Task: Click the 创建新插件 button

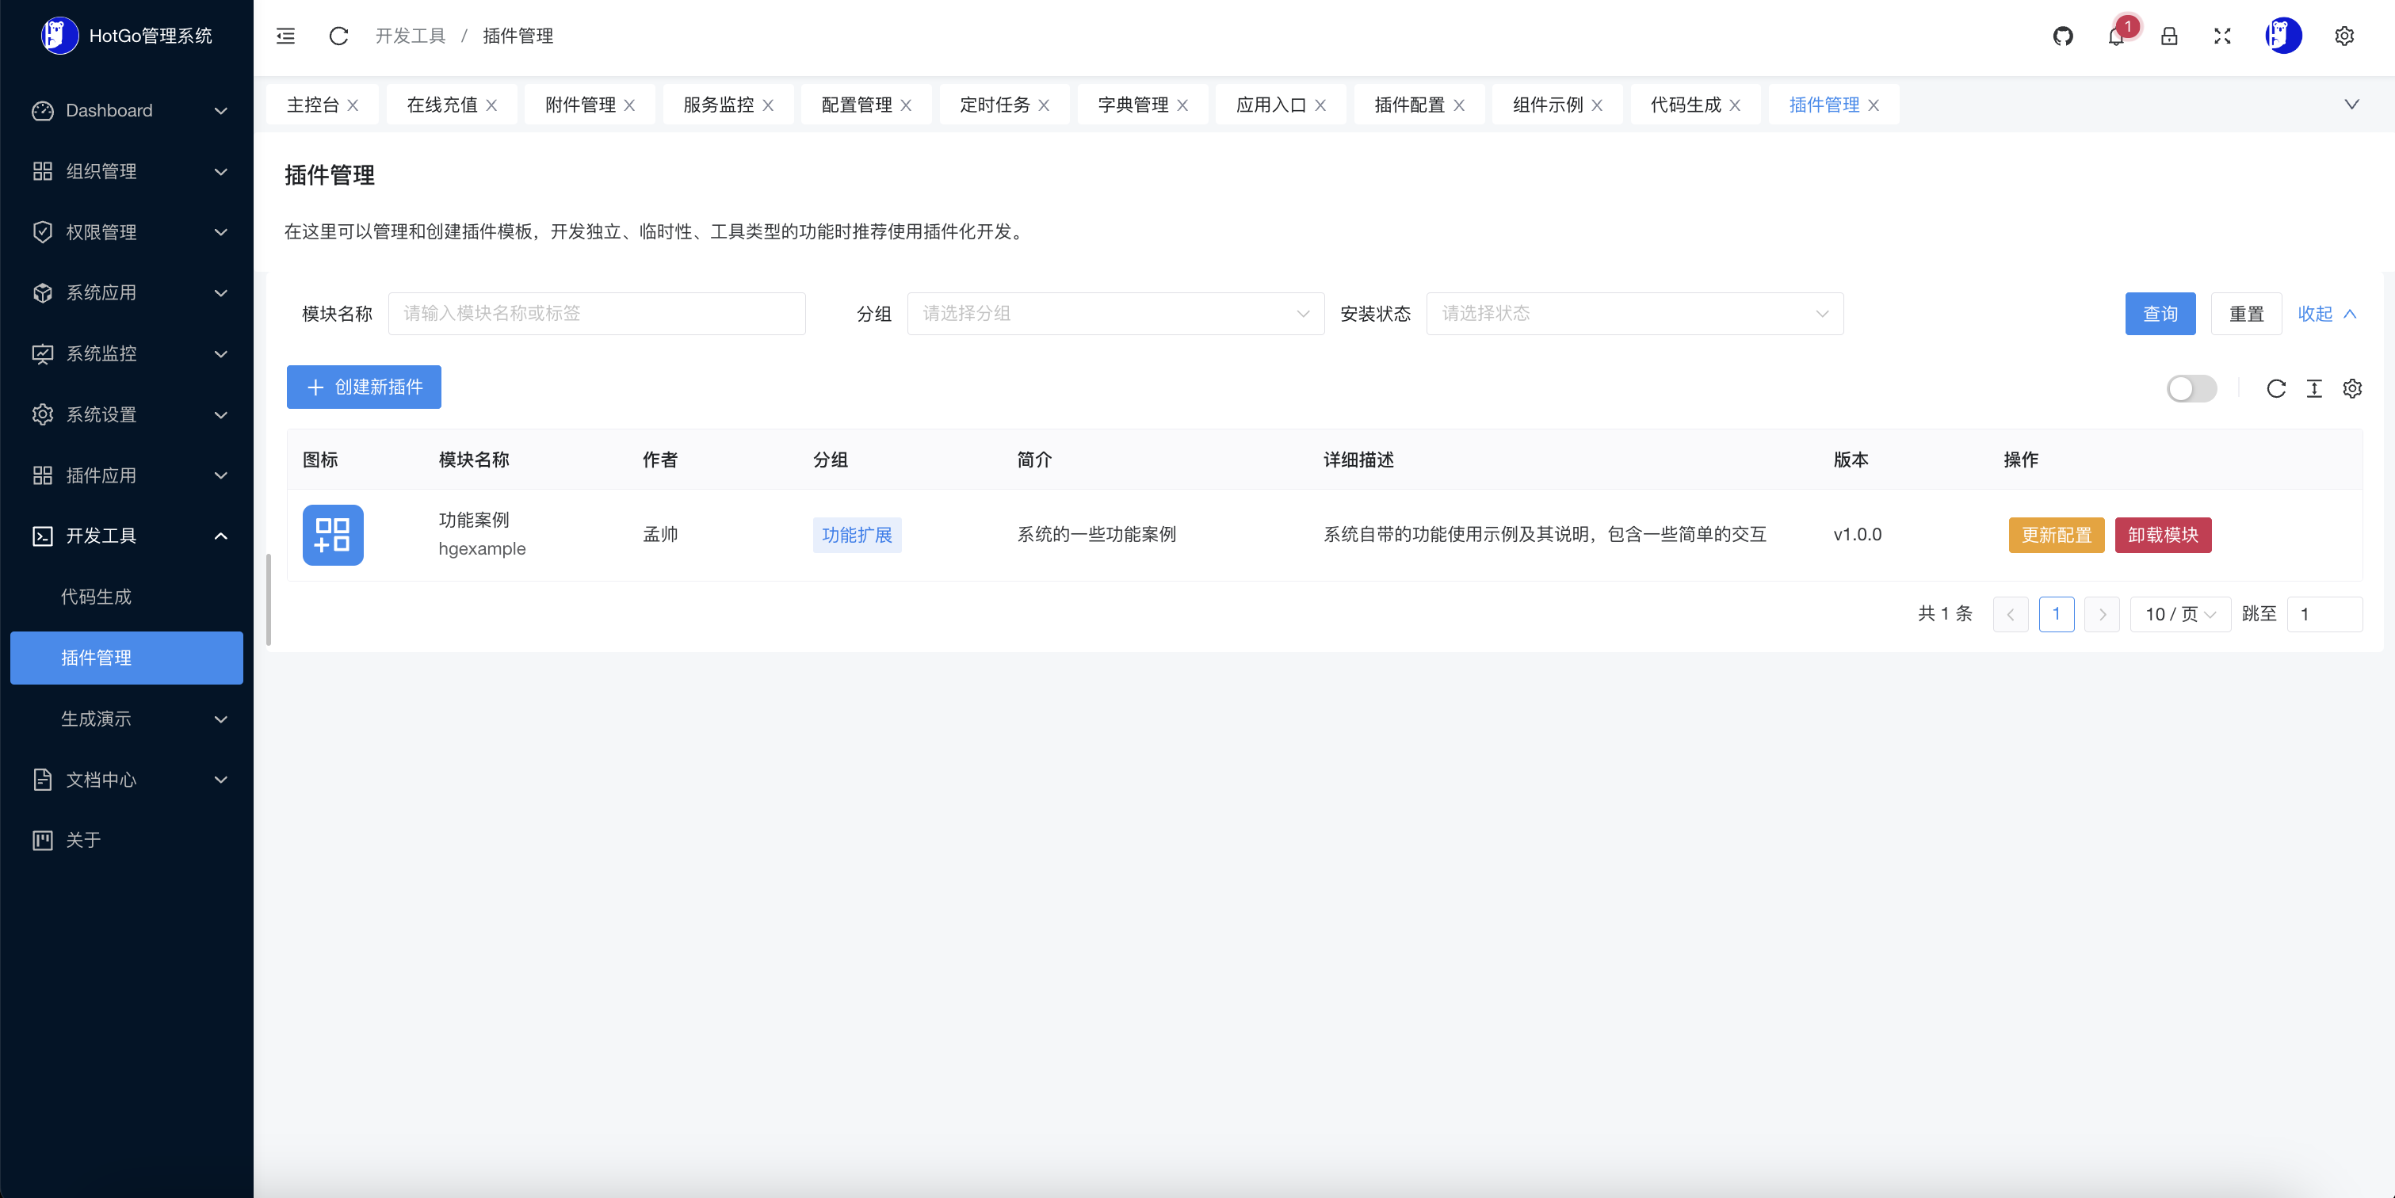Action: (364, 387)
